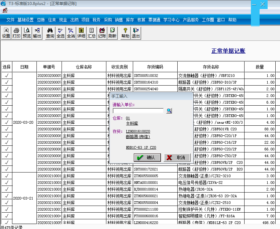The width and height of the screenshot is (280, 229).
Task: Select the 2020-03-21 date cell
Action: (24, 198)
